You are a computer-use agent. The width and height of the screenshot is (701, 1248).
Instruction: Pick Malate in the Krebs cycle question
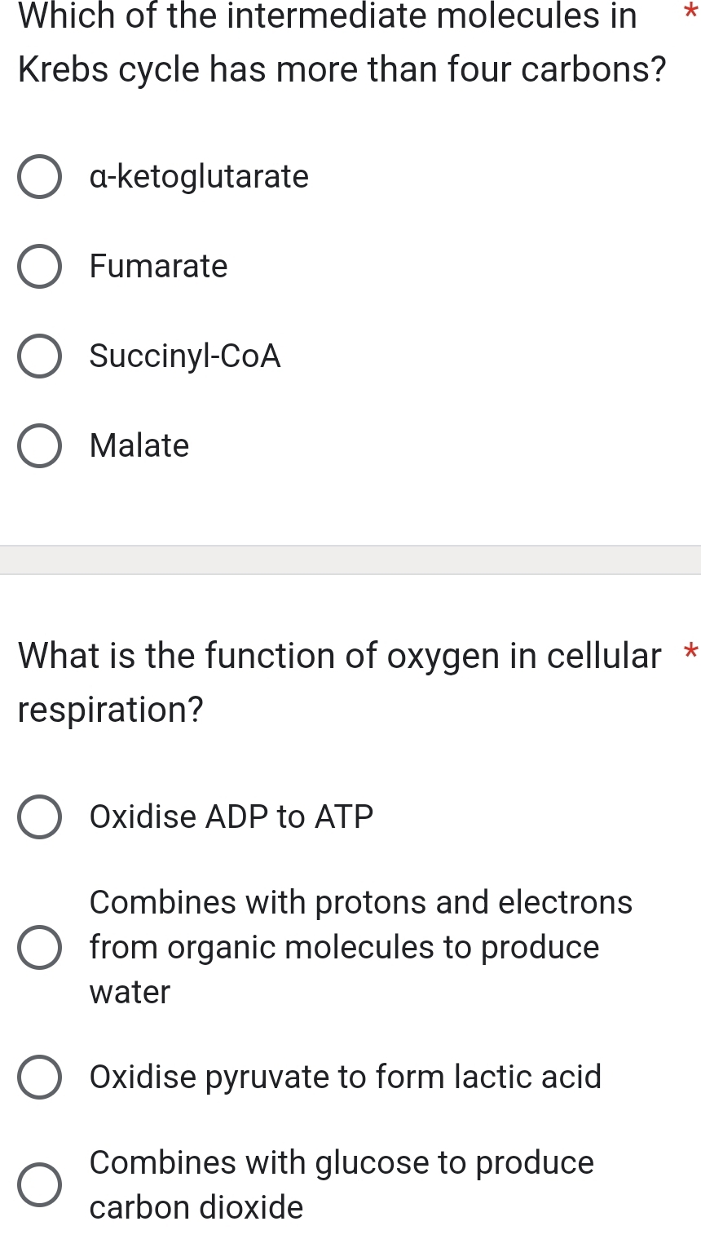coord(40,446)
